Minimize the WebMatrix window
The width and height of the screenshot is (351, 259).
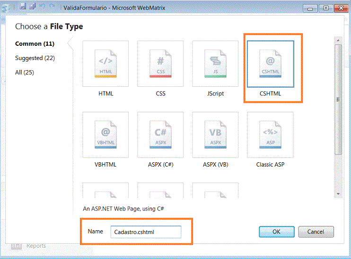(x=310, y=8)
